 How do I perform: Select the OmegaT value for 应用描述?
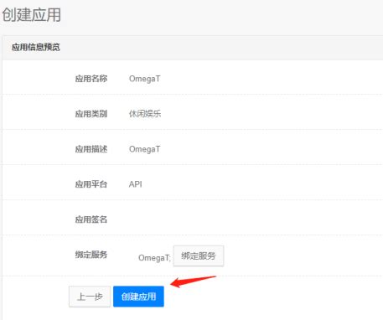145,149
